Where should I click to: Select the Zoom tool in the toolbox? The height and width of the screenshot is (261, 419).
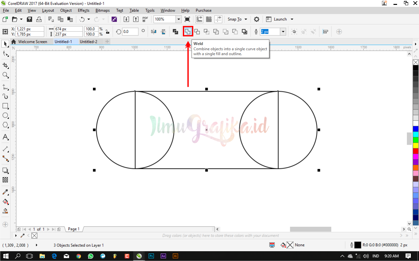point(5,75)
